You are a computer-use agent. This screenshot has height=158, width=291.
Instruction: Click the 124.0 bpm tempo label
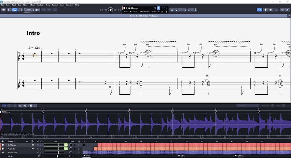(6, 112)
